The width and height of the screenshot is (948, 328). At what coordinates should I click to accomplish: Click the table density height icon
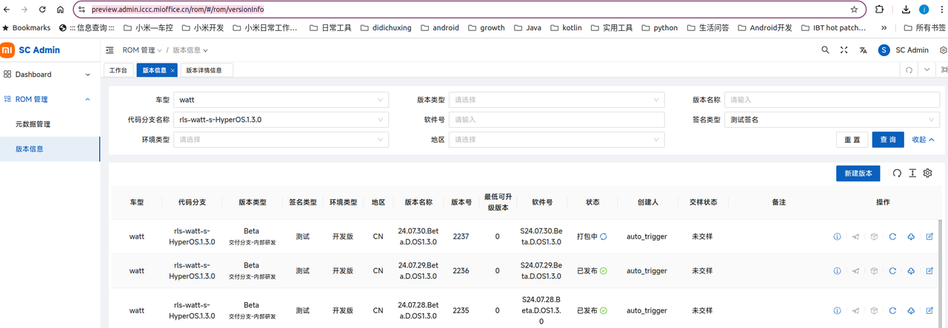pyautogui.click(x=912, y=173)
